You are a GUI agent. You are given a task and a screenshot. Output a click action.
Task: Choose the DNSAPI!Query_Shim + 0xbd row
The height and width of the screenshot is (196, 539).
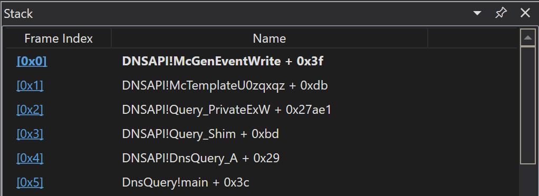click(261, 134)
